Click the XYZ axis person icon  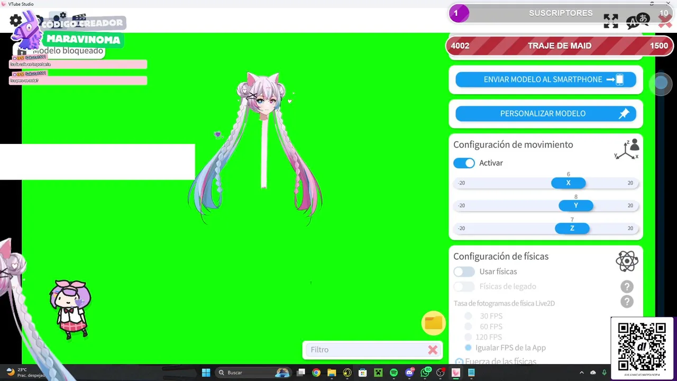click(x=627, y=149)
